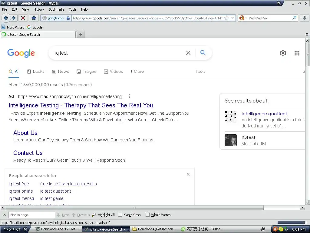Image resolution: width=310 pixels, height=233 pixels.
Task: Switch to the Videos results tab
Action: coord(113,72)
